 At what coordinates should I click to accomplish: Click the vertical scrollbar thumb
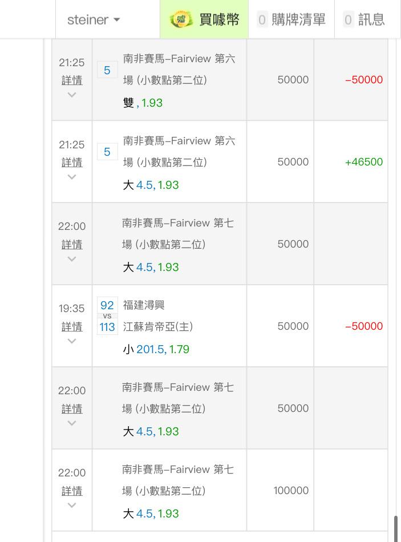(x=395, y=529)
